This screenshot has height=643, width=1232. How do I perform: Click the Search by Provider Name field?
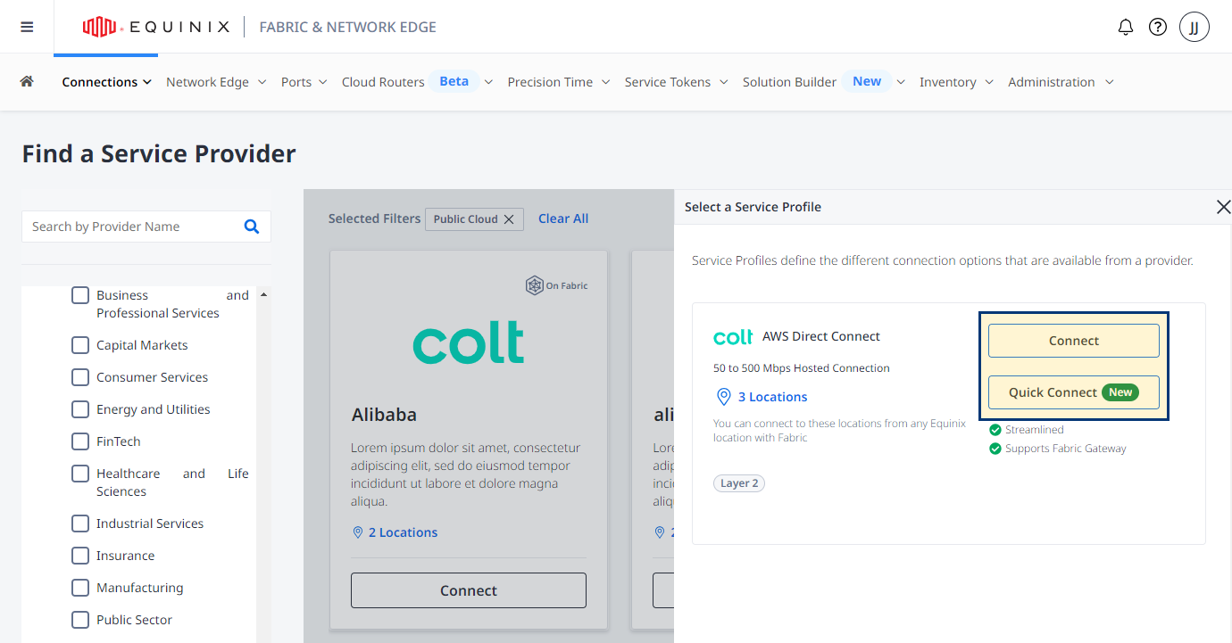(134, 227)
